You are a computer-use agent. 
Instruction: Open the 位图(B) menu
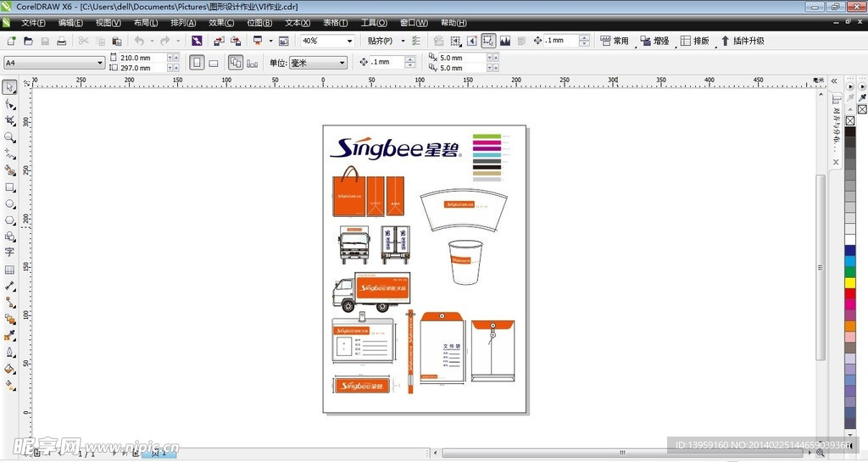pos(259,23)
